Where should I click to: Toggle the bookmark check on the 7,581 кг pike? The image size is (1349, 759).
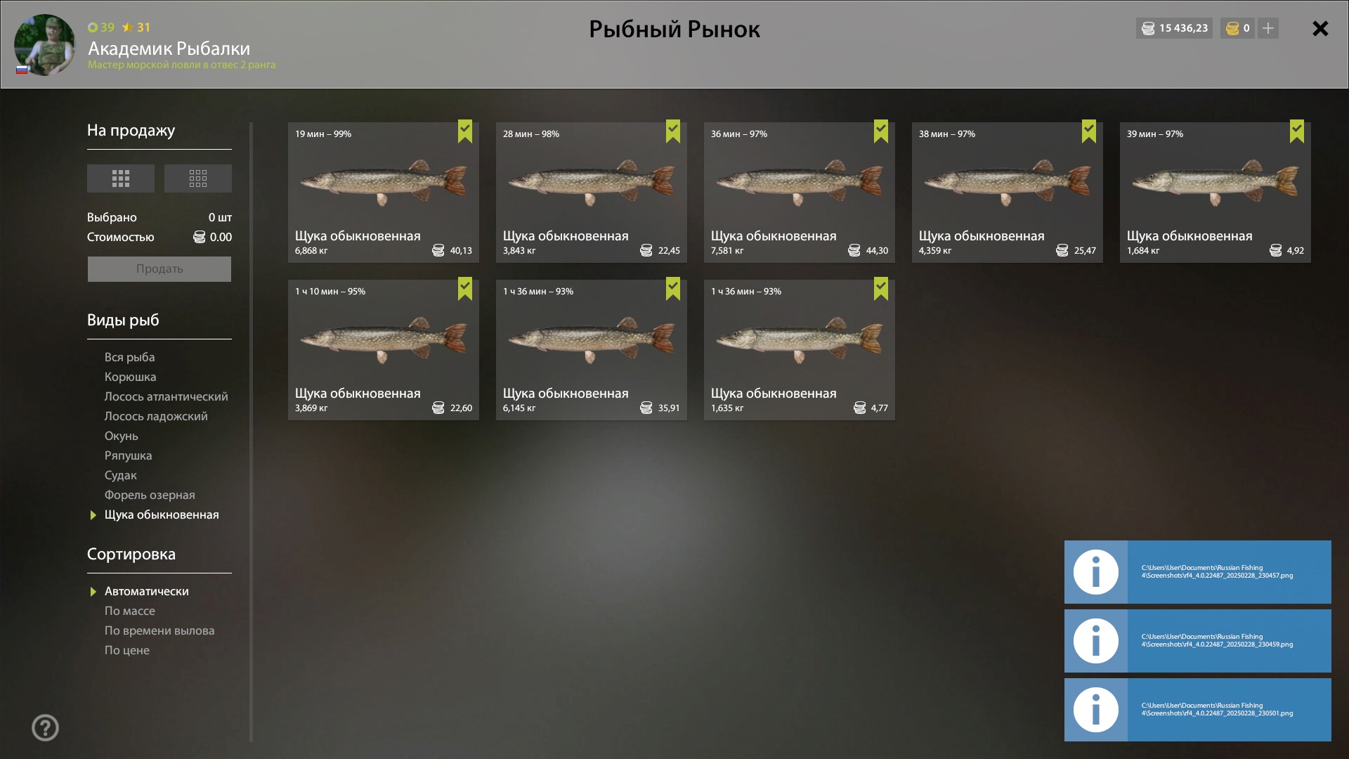[881, 131]
